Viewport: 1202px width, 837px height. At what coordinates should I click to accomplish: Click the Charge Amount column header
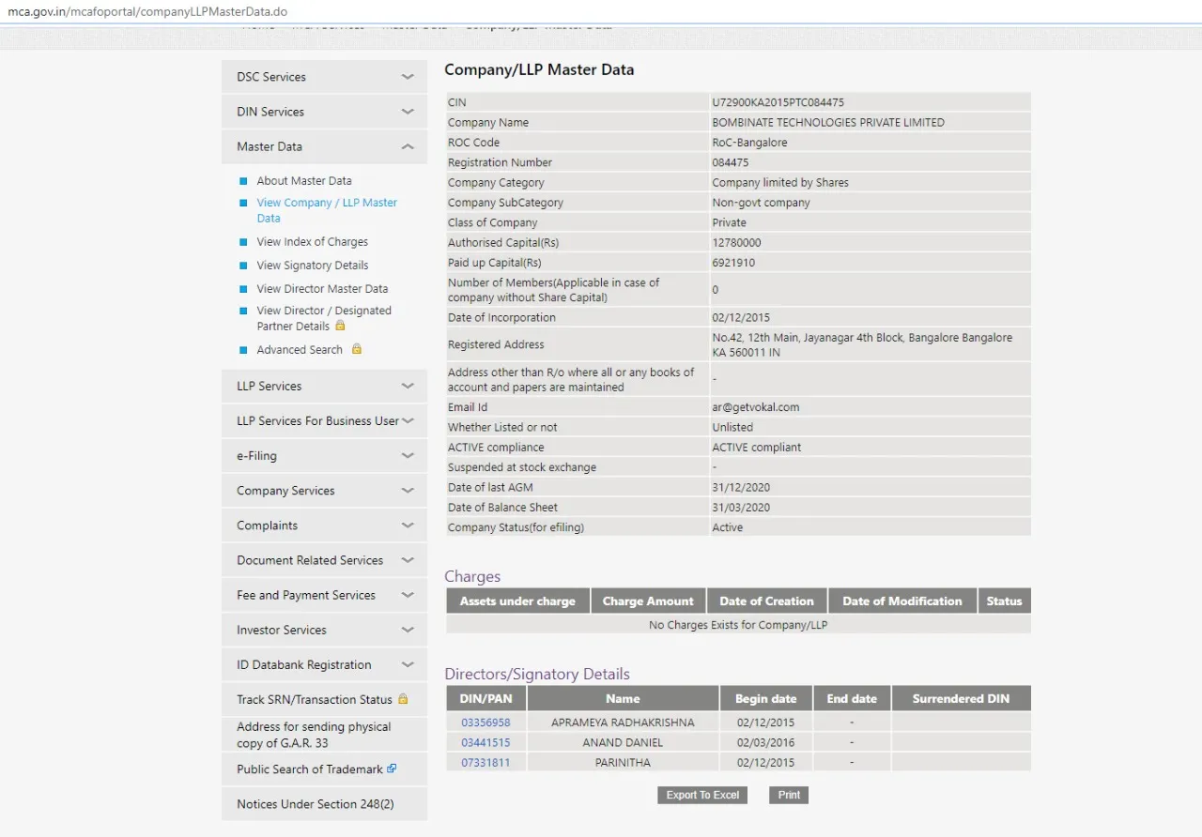click(x=648, y=601)
